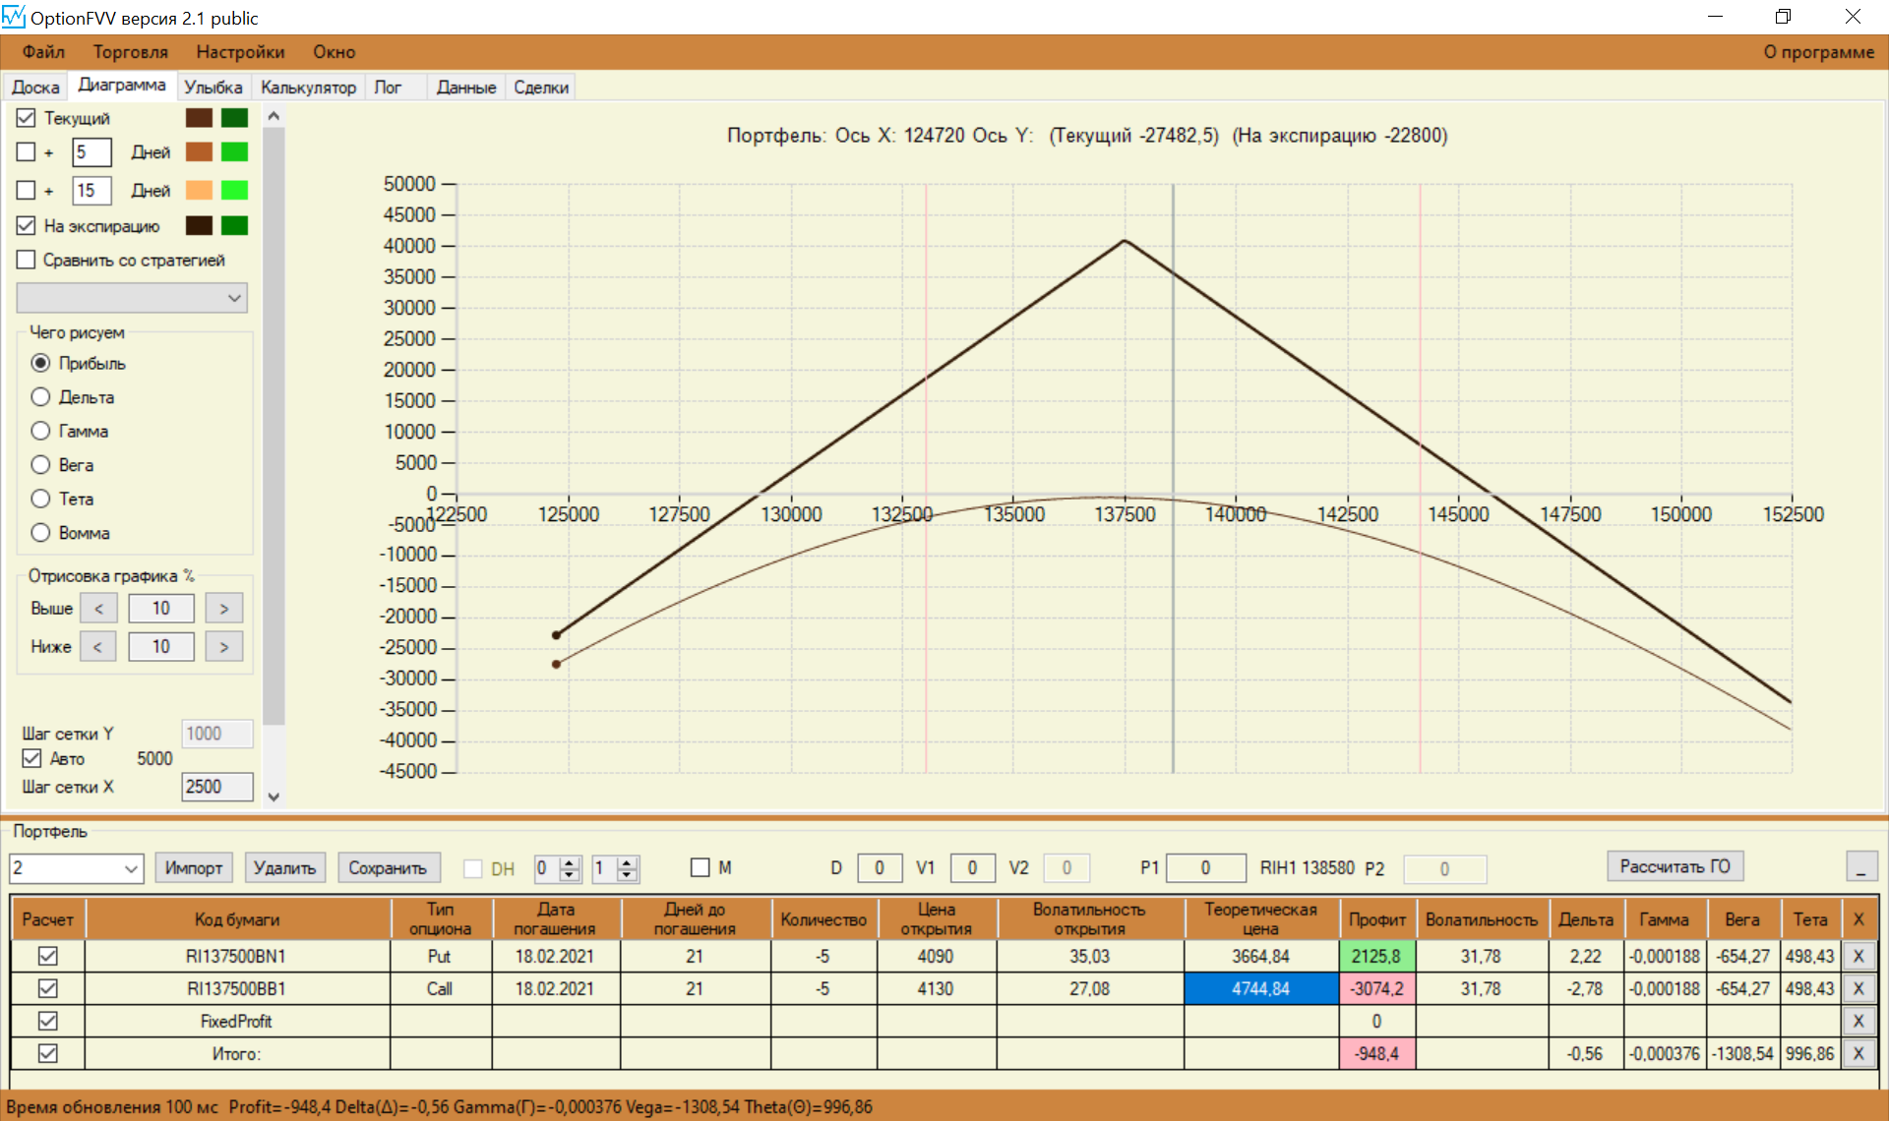Click X to remove RI137500BB1 Call row
The height and width of the screenshot is (1121, 1889).
point(1858,988)
